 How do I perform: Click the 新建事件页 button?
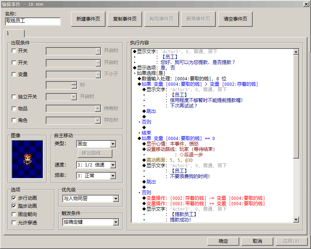click(x=88, y=19)
